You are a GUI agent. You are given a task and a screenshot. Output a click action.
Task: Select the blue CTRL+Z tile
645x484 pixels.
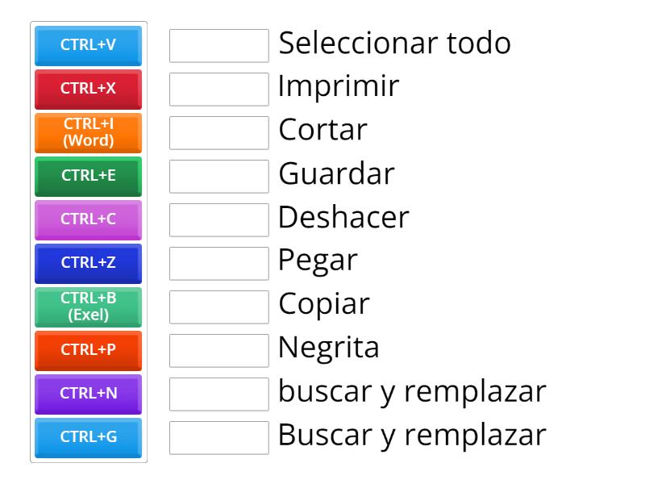coord(87,264)
